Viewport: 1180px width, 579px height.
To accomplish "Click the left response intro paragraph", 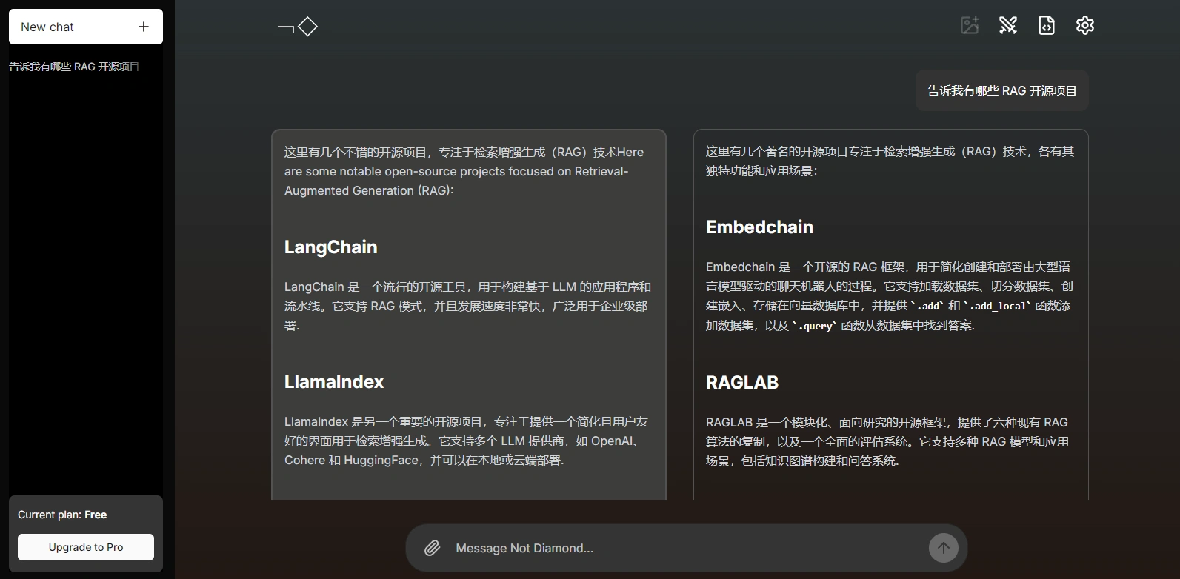I will 464,171.
